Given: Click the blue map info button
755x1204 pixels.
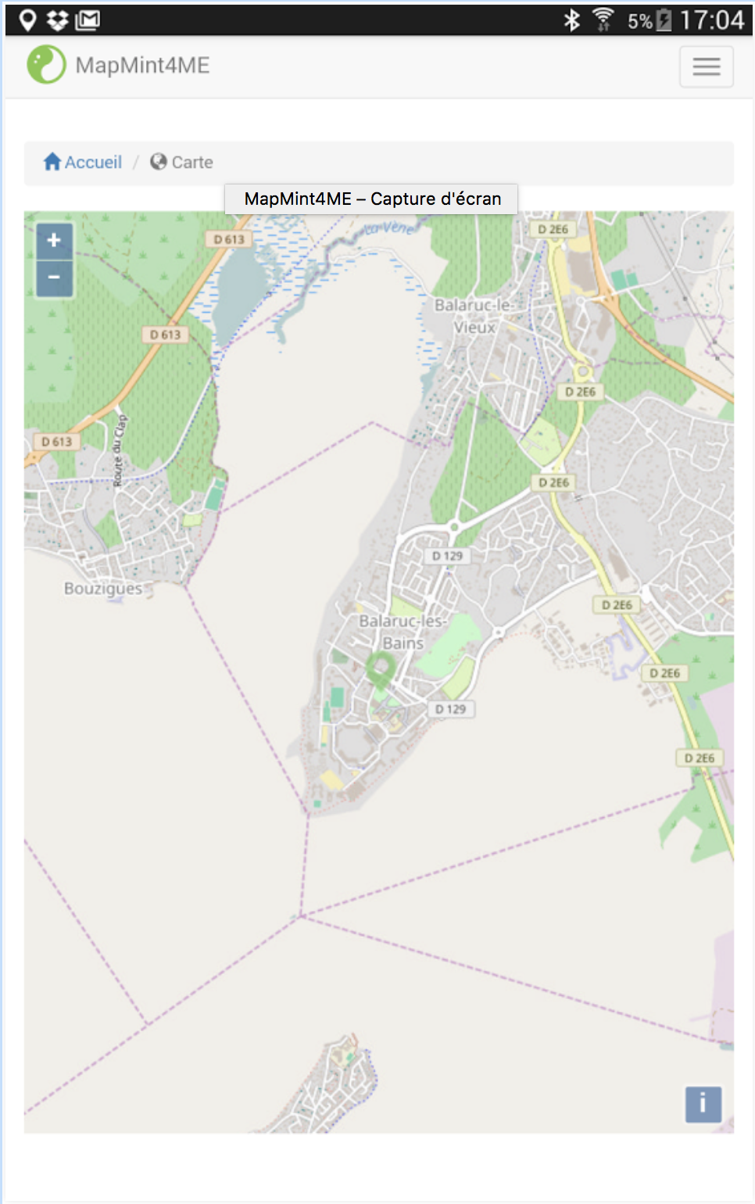Looking at the screenshot, I should coord(703,1104).
